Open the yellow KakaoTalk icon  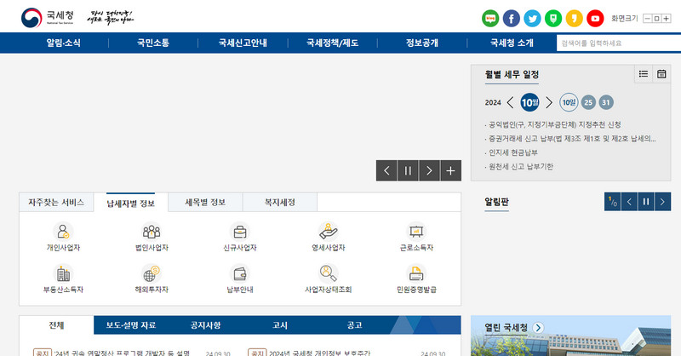(x=574, y=18)
